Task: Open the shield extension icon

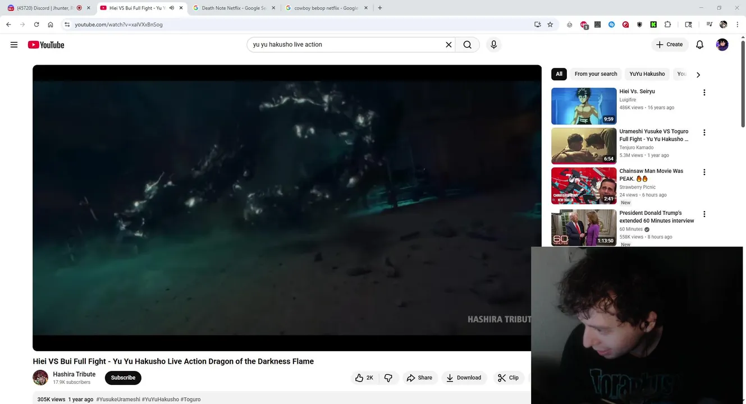Action: click(x=639, y=25)
